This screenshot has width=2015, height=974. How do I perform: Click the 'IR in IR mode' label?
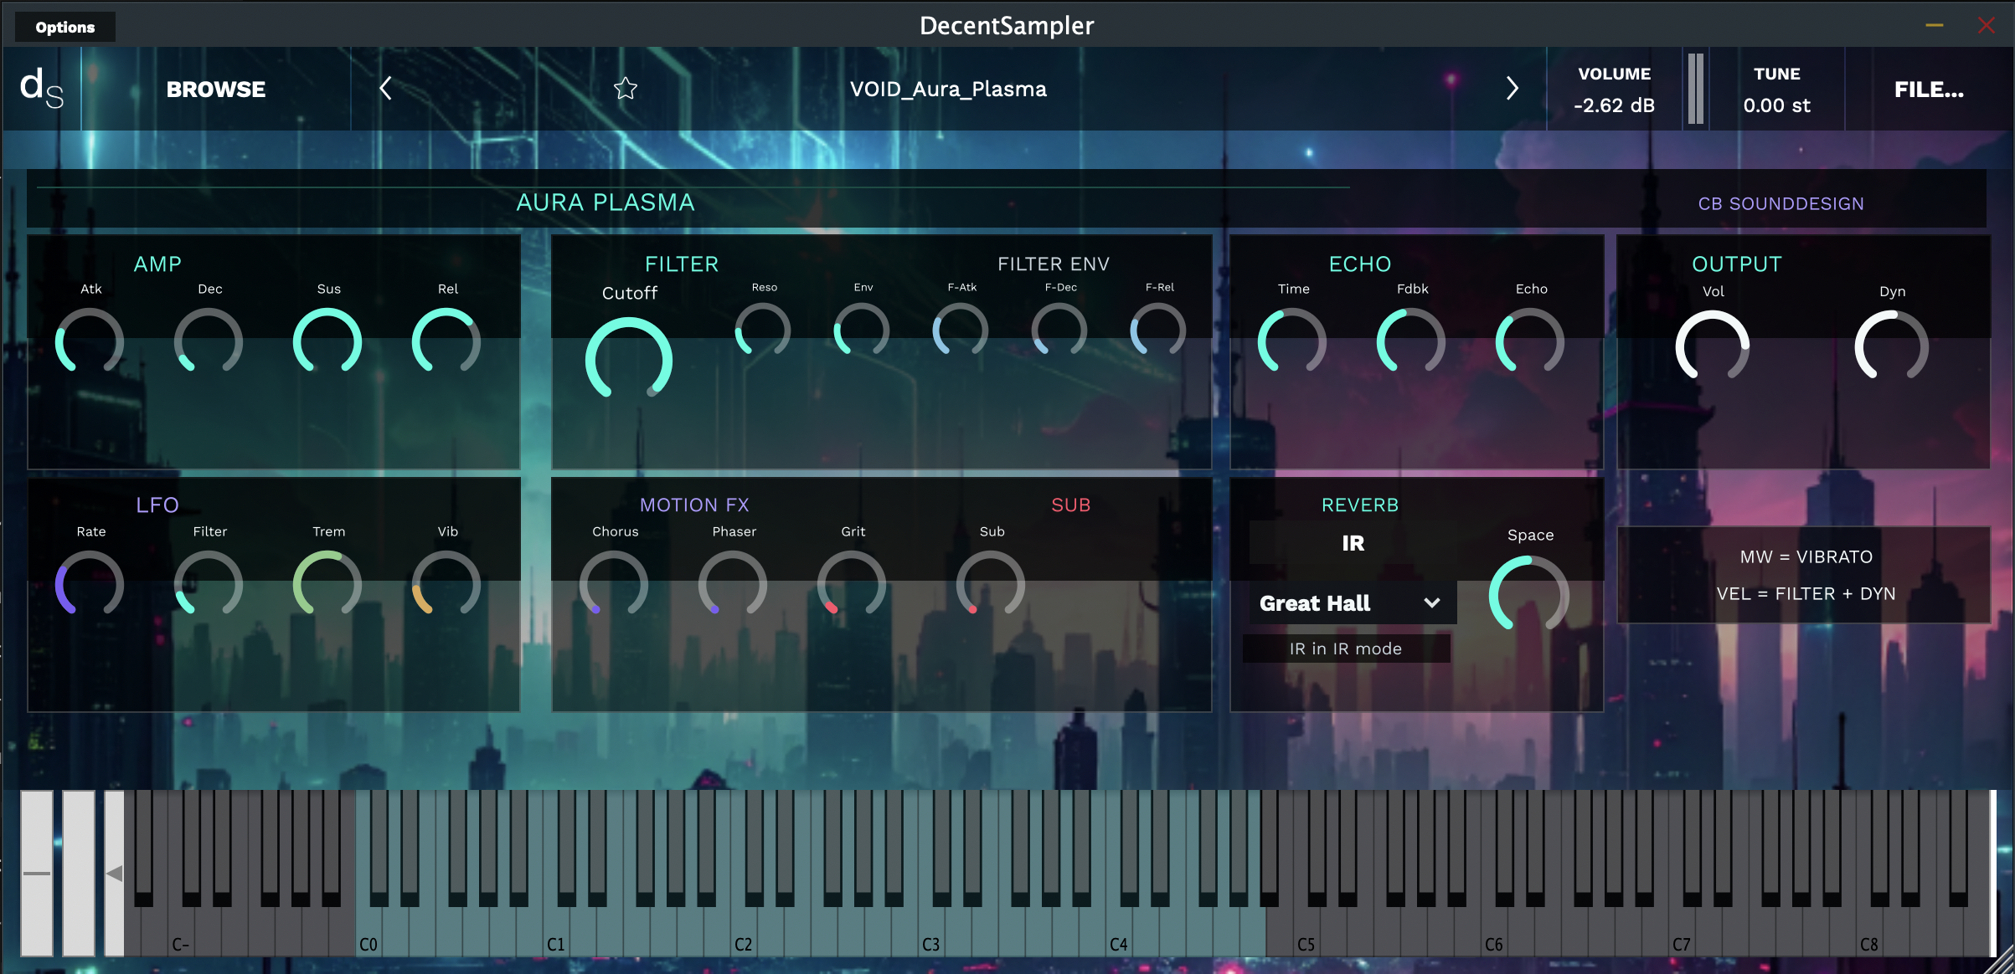point(1346,648)
